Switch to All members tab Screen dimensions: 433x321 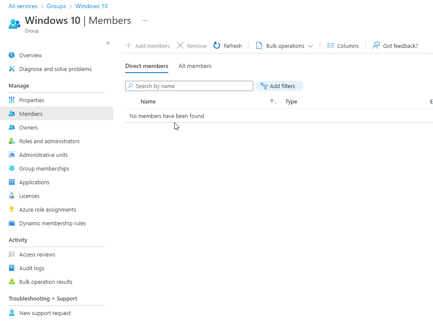(x=195, y=66)
